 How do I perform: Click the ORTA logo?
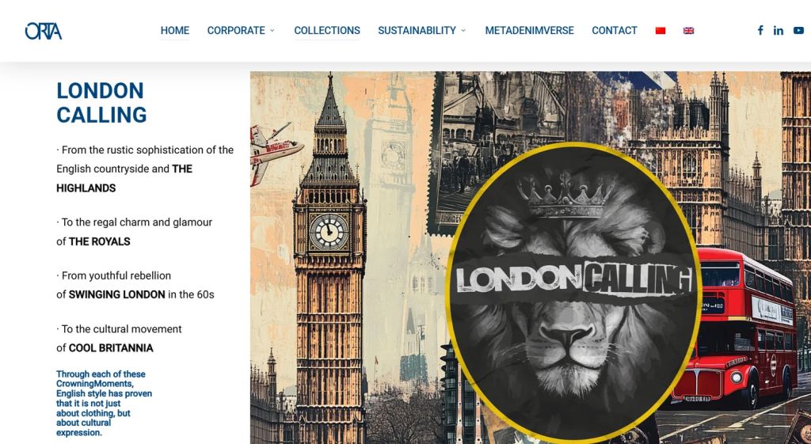44,31
